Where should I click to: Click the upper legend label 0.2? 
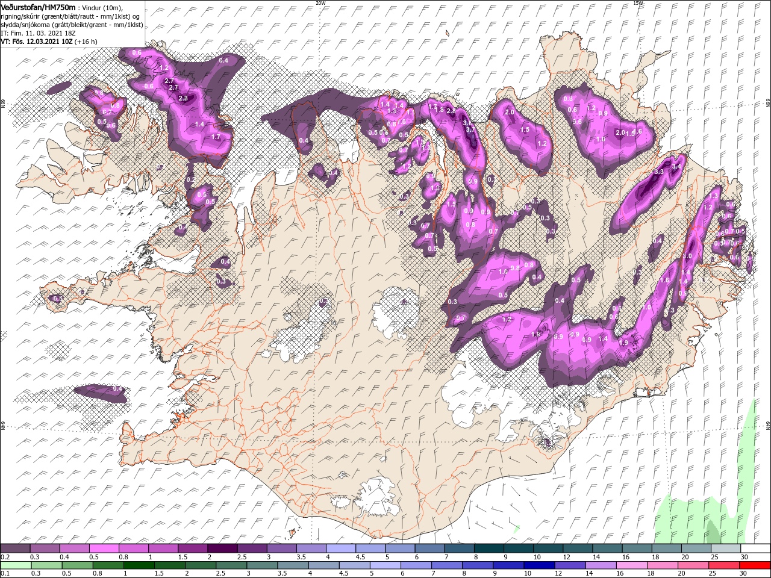tap(5, 557)
